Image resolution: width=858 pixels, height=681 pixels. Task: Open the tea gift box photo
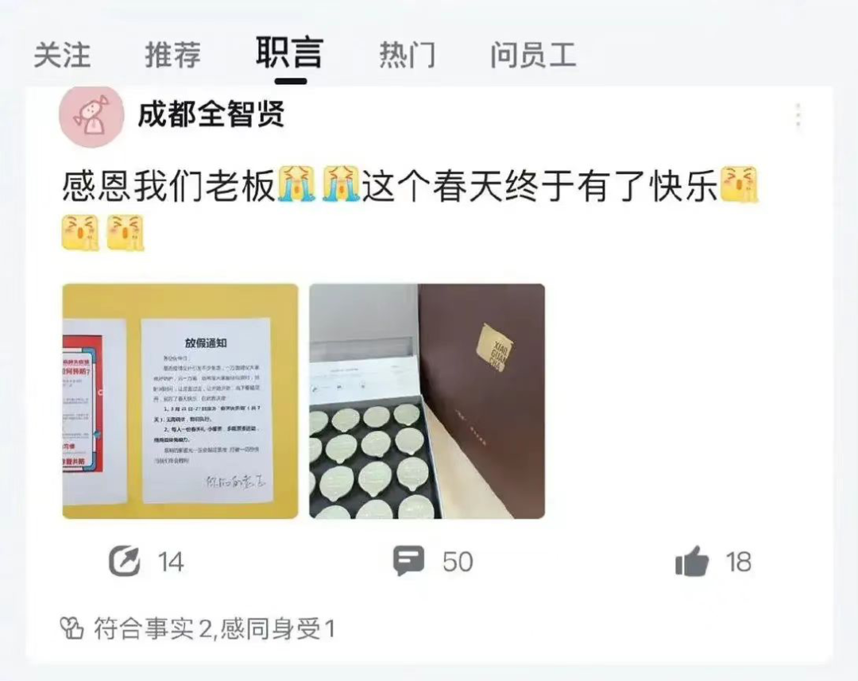click(427, 401)
